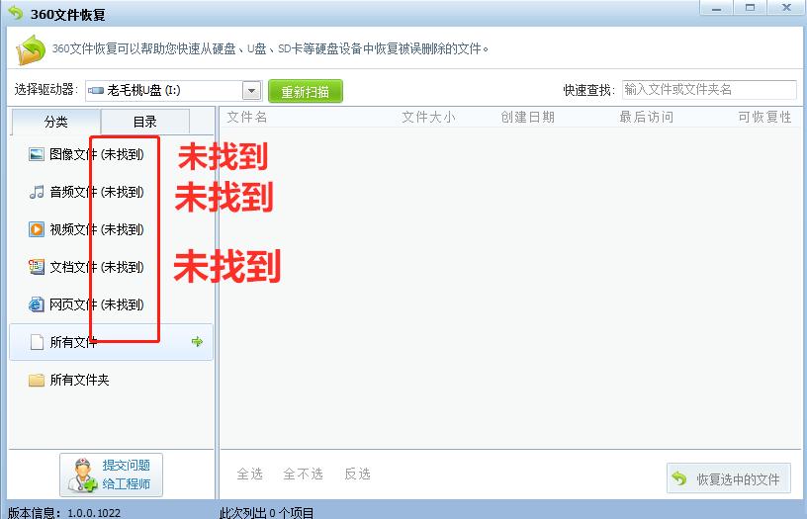Select 文档文件 (未找到) category
This screenshot has height=519, width=807.
(111, 267)
